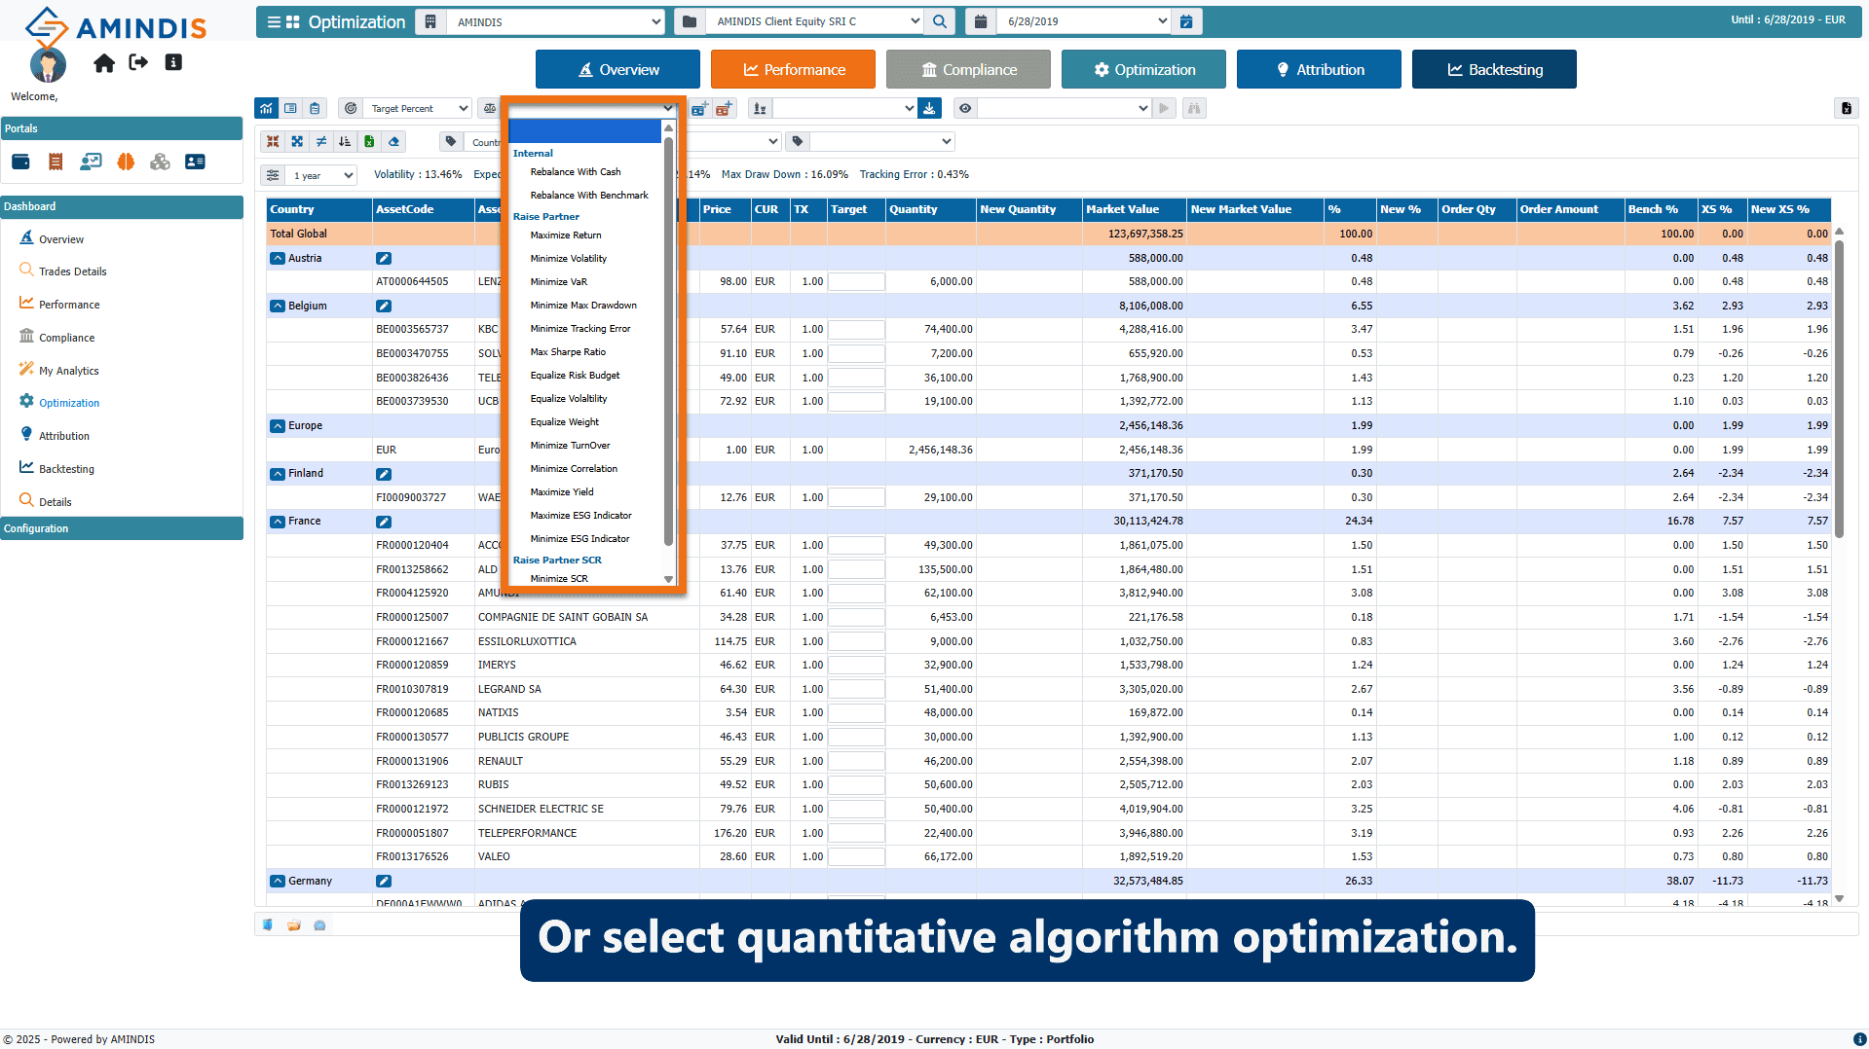Open the Backtesting top button
Image resolution: width=1869 pixels, height=1049 pixels.
click(x=1494, y=69)
